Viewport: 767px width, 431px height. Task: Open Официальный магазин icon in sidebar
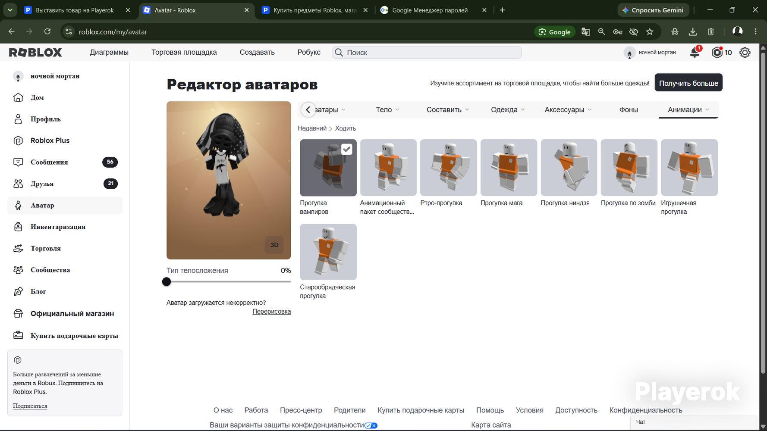pos(18,313)
